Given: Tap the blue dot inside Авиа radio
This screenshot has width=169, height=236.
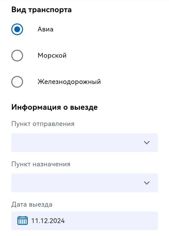Looking at the screenshot, I should (x=17, y=29).
